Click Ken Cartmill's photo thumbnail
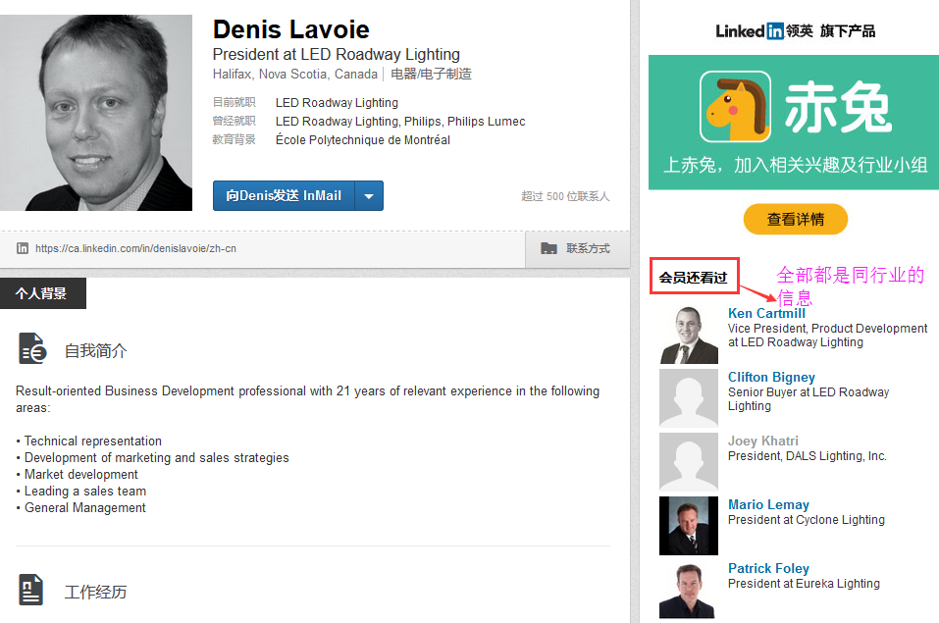The height and width of the screenshot is (623, 939). [x=689, y=335]
